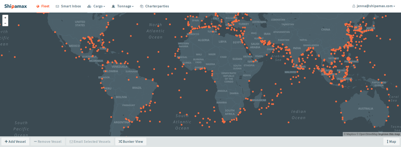This screenshot has width=401, height=147.
Task: Click the Smart Inbox envelope icon
Action: pyautogui.click(x=57, y=6)
